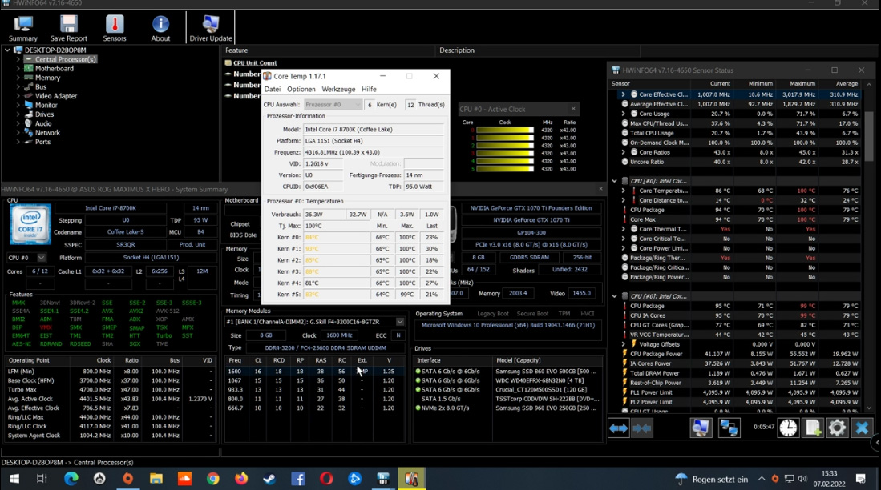The height and width of the screenshot is (490, 881).
Task: Click the monitor with magnifier icon in Sensor Status
Action: click(x=701, y=428)
